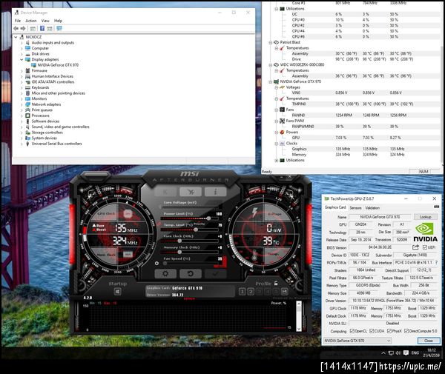The image size is (445, 374).
Task: Click the ENG language indicator in taskbar
Action: (415, 353)
